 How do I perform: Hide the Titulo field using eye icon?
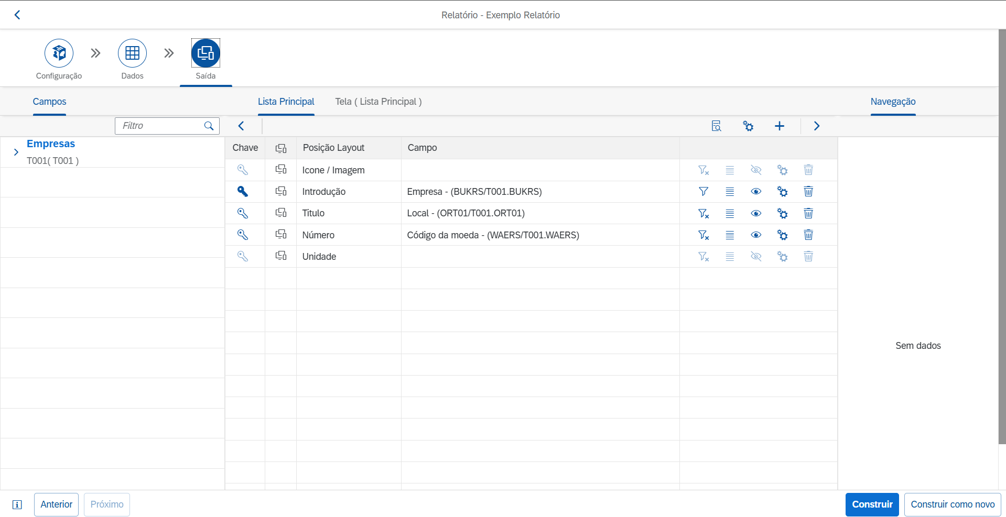click(x=755, y=213)
